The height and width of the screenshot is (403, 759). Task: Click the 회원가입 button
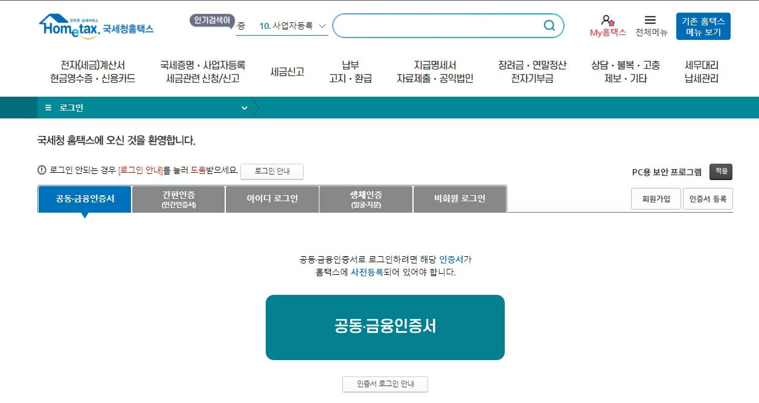point(655,198)
